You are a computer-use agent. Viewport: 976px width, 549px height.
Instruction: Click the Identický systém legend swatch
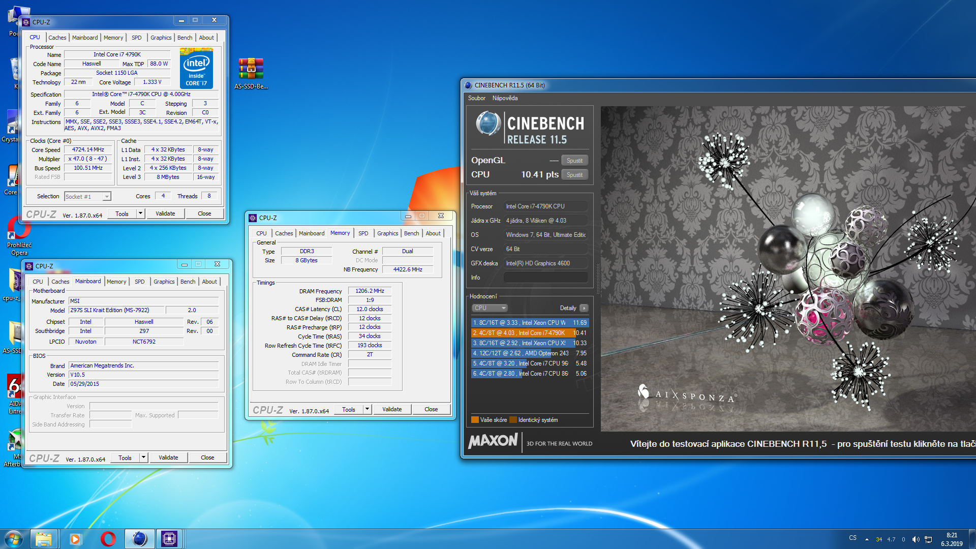click(x=513, y=420)
